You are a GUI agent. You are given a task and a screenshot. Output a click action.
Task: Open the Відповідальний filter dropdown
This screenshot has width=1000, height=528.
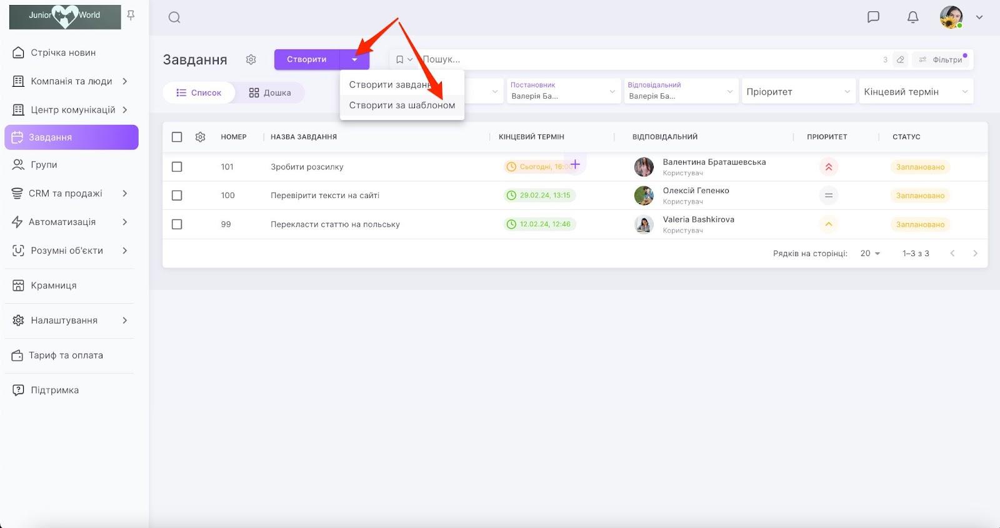(x=681, y=91)
